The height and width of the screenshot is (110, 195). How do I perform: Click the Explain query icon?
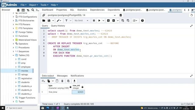[x=108, y=20]
